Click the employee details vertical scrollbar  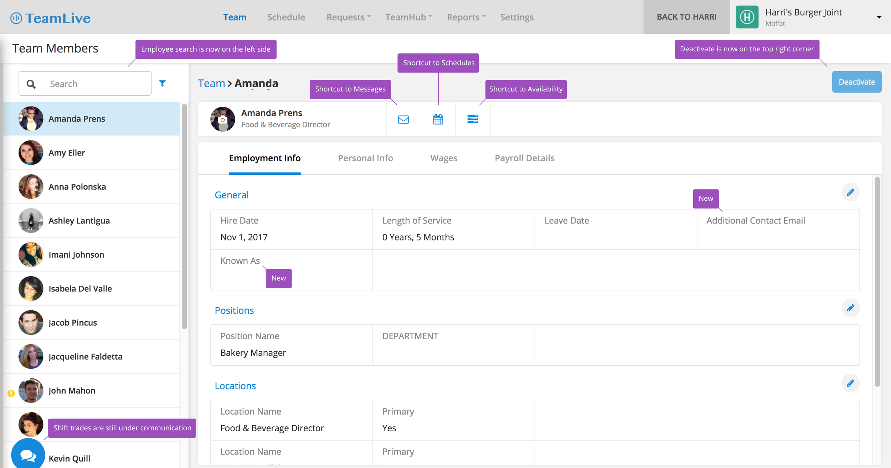[877, 282]
